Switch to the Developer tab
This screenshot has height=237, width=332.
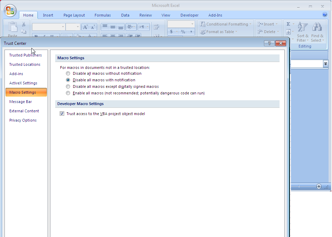click(x=189, y=15)
